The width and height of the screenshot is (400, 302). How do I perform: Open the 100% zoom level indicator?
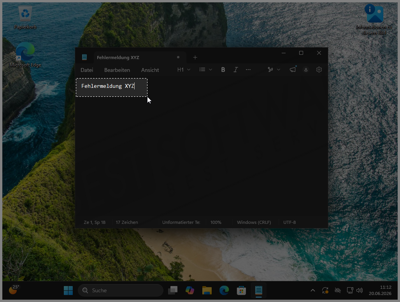(x=216, y=222)
